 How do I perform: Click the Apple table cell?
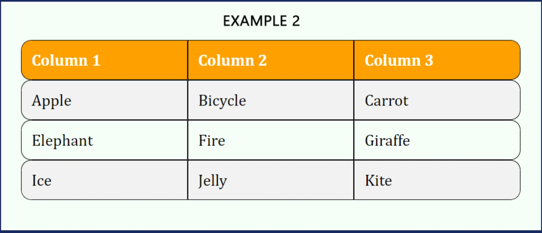click(104, 100)
